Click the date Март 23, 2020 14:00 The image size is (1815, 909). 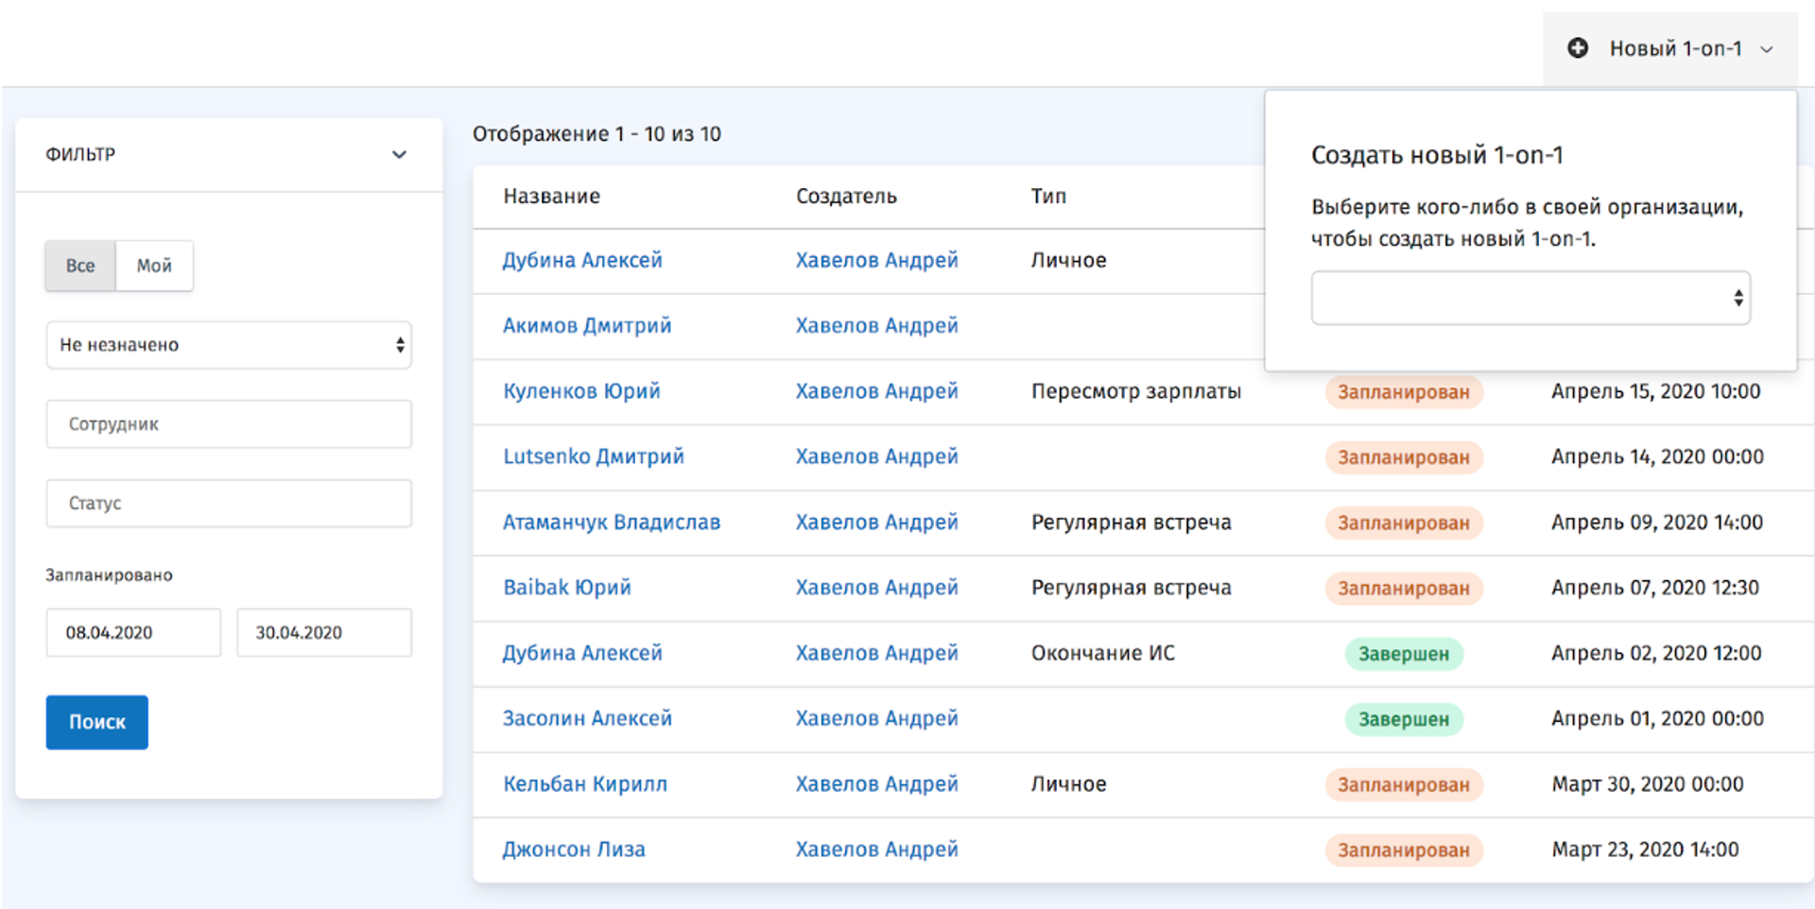1645,849
